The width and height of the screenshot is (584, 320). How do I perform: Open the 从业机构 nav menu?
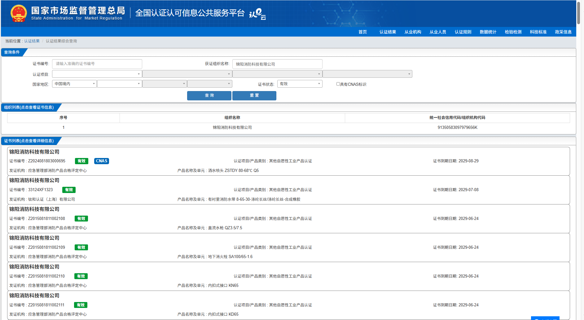[413, 32]
